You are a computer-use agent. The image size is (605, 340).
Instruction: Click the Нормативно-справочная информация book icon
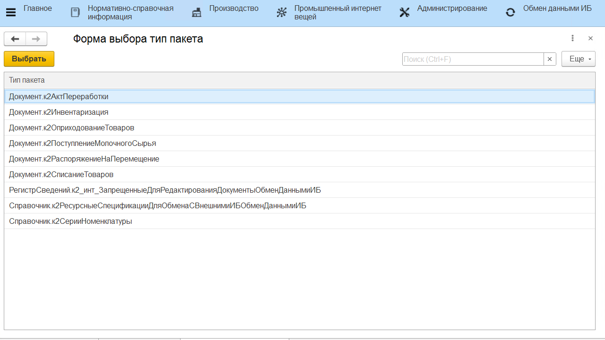click(75, 13)
